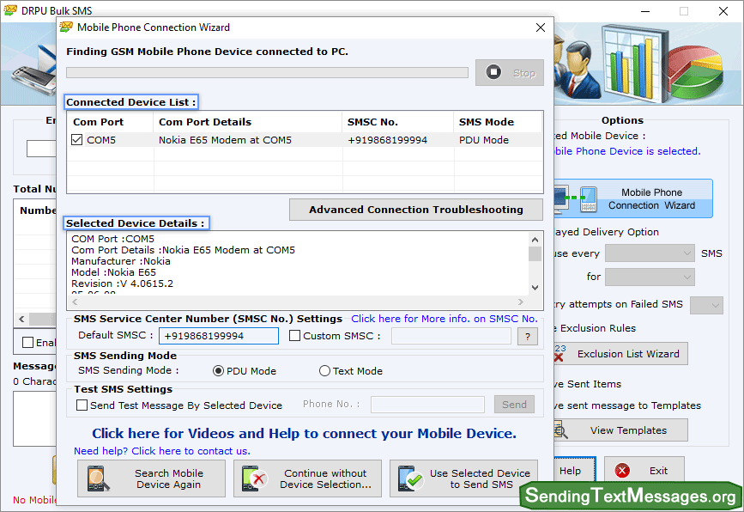Click the Custom SMSC input field
The image size is (744, 512).
click(x=451, y=336)
